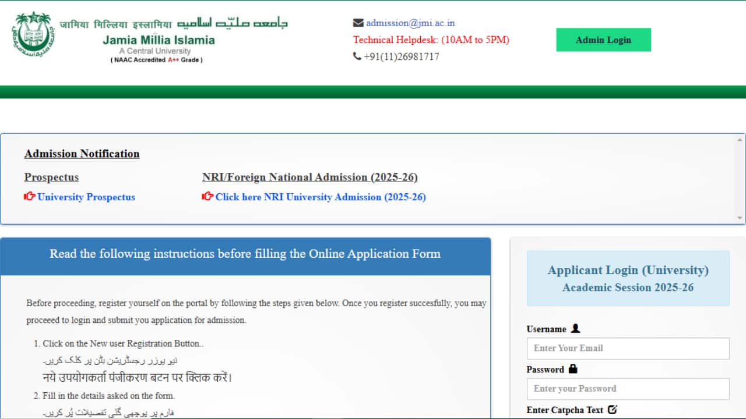Click the envelope icon beside the admission email
This screenshot has width=746, height=419.
pyautogui.click(x=358, y=22)
